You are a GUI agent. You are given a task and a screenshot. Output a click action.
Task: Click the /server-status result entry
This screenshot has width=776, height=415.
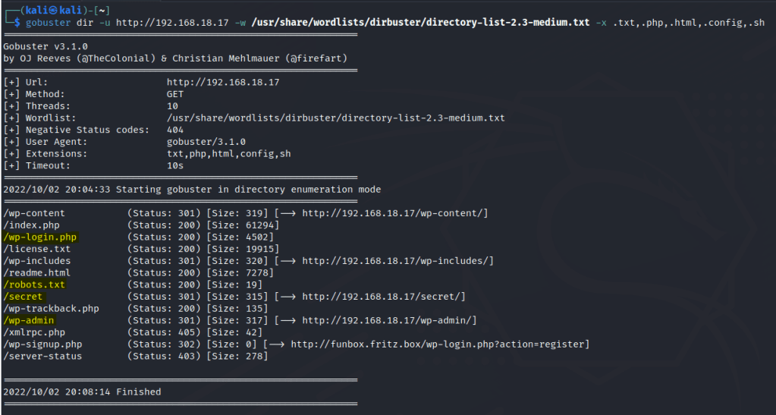point(40,356)
